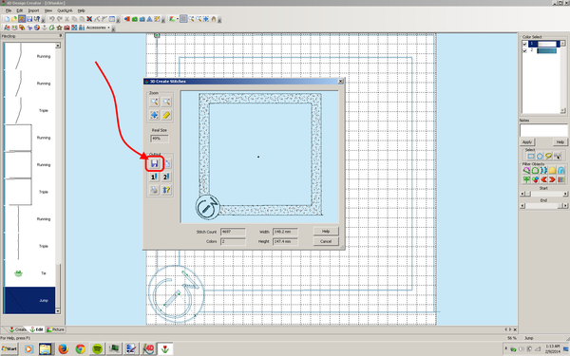Click the save output icon in dialog
Viewport: 570px width, 356px height.
[155, 163]
